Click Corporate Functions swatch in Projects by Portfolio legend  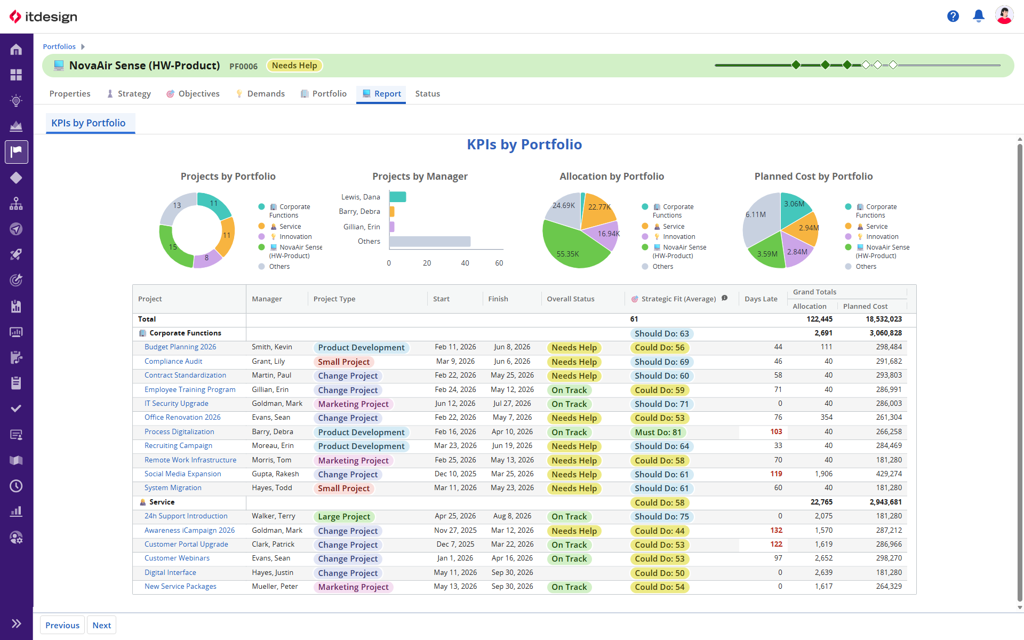tap(261, 207)
